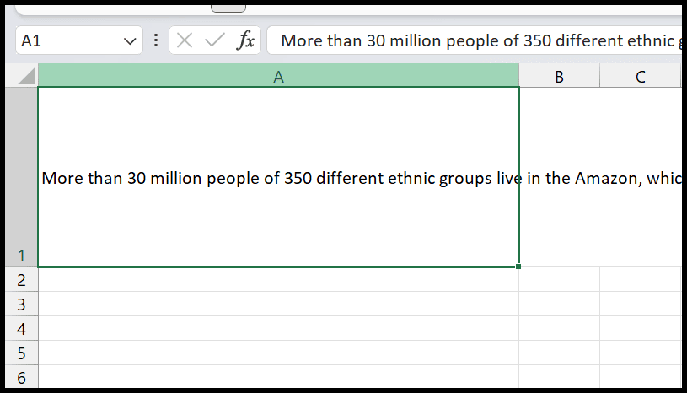This screenshot has height=393, width=687.
Task: Click the Cancel X icon in formula bar
Action: coord(185,40)
